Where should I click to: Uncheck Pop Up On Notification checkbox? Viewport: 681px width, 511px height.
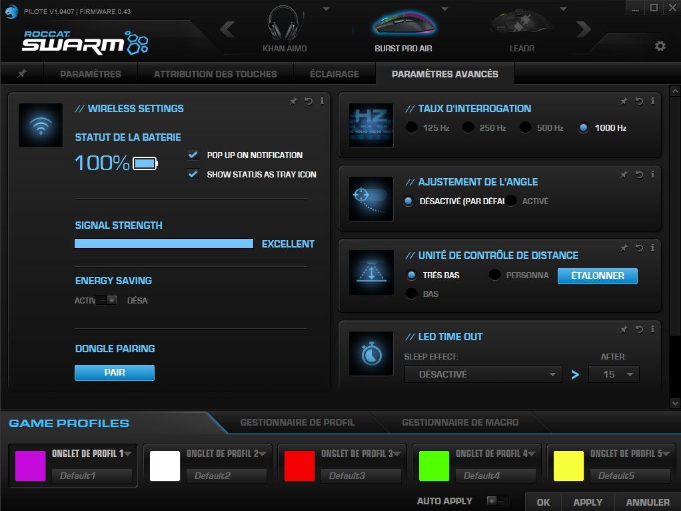193,155
